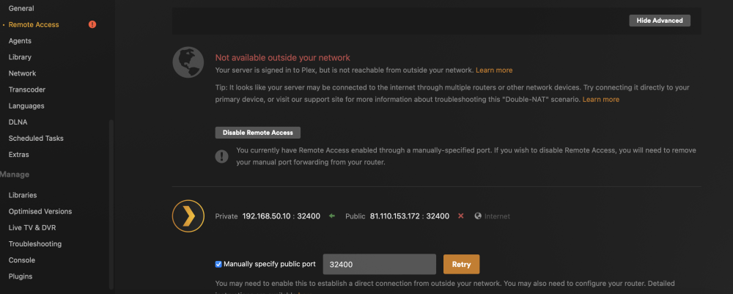This screenshot has height=294, width=733.
Task: Select Remote Access in sidebar
Action: [34, 24]
